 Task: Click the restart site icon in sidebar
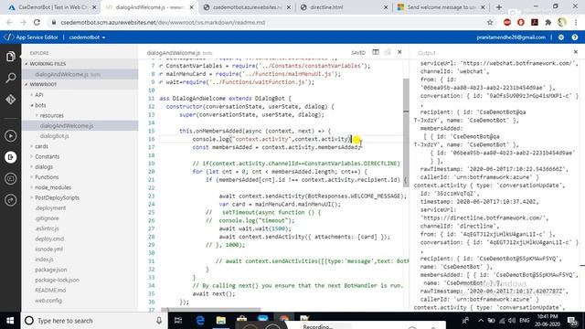pos(10,200)
